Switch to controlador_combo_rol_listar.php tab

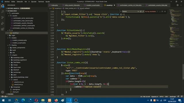click(131, 5)
